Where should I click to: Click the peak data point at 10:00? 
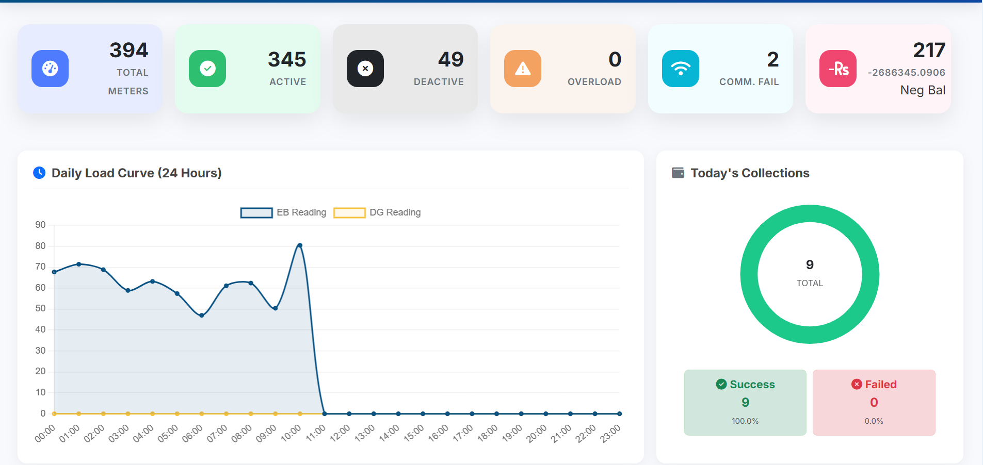point(300,245)
